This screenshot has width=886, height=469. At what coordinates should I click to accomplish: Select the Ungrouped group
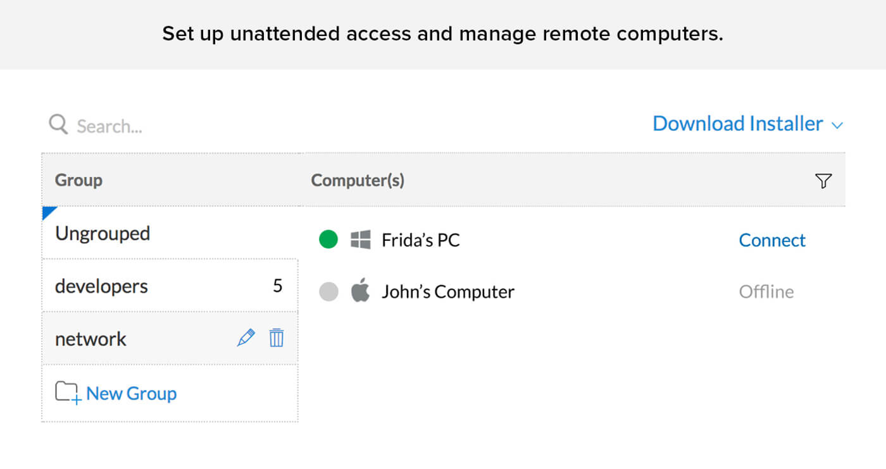point(103,234)
